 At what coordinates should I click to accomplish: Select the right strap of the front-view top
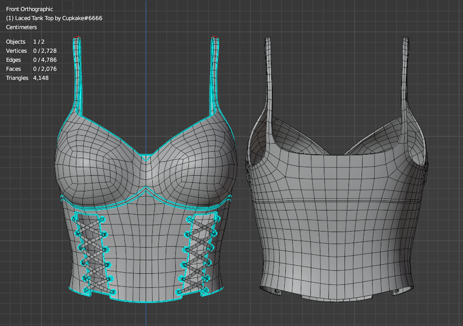click(214, 75)
